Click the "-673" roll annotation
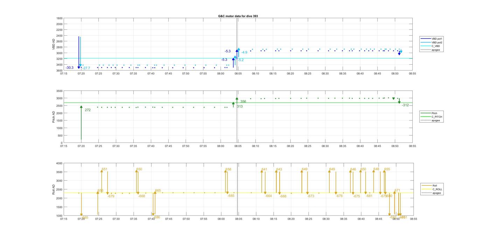Screen dimensions: 490x242 (311, 196)
